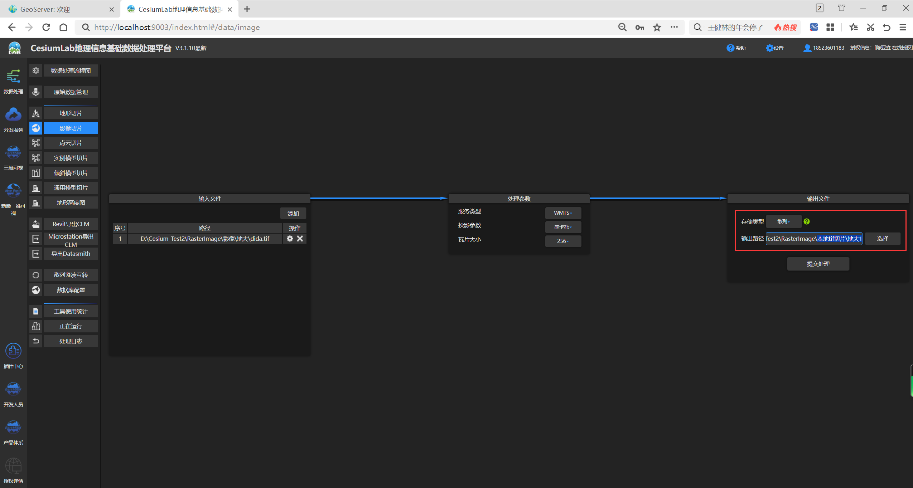Click the terrain icon beside 地形切片
Viewport: 913px width, 488px height.
36,113
